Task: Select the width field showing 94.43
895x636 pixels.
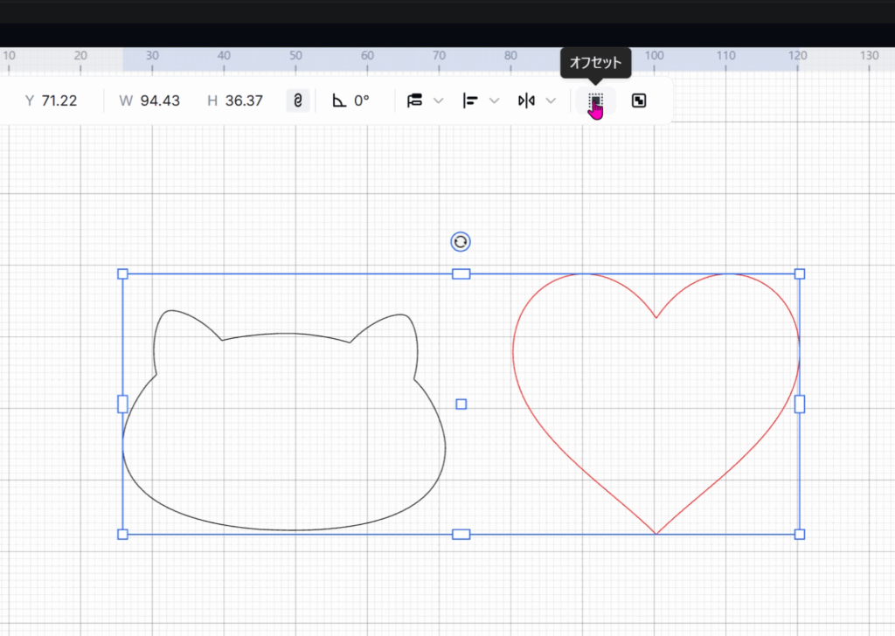Action: click(160, 101)
